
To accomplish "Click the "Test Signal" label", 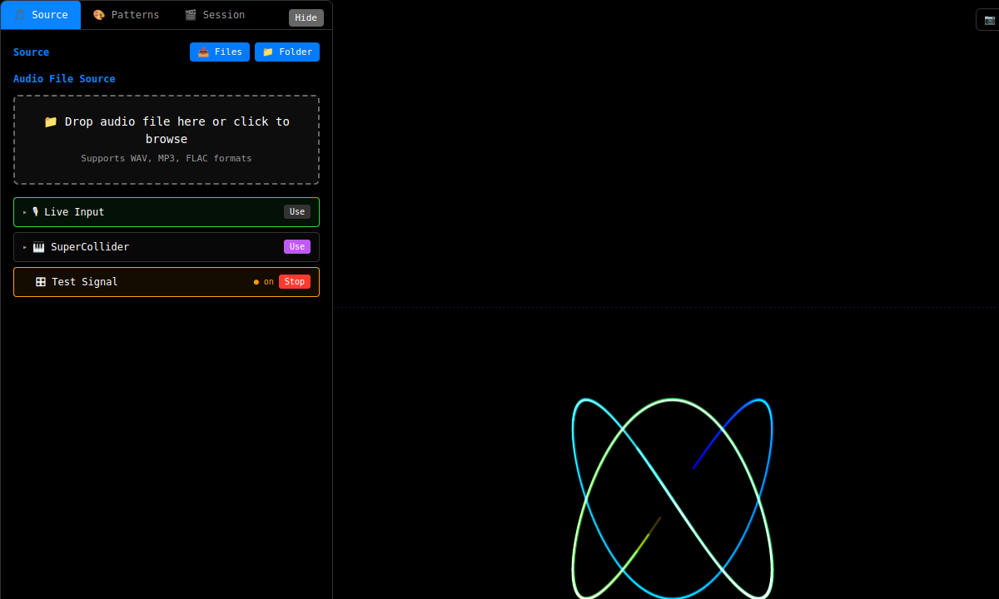I will (85, 282).
